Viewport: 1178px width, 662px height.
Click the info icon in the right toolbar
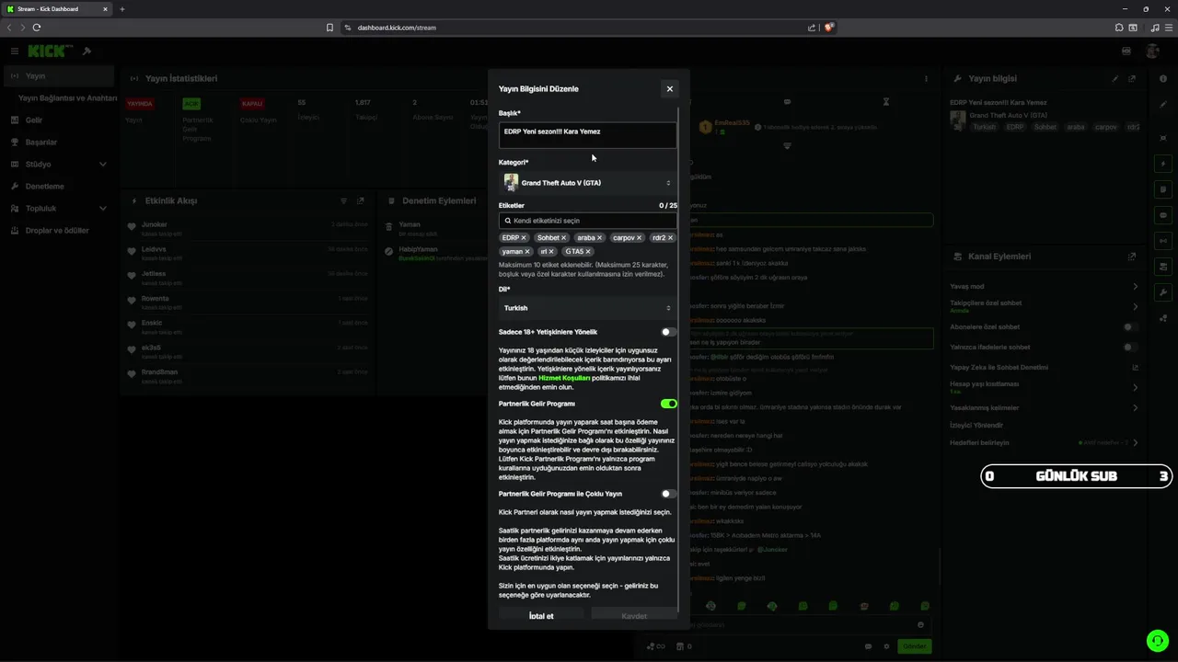pyautogui.click(x=1163, y=79)
